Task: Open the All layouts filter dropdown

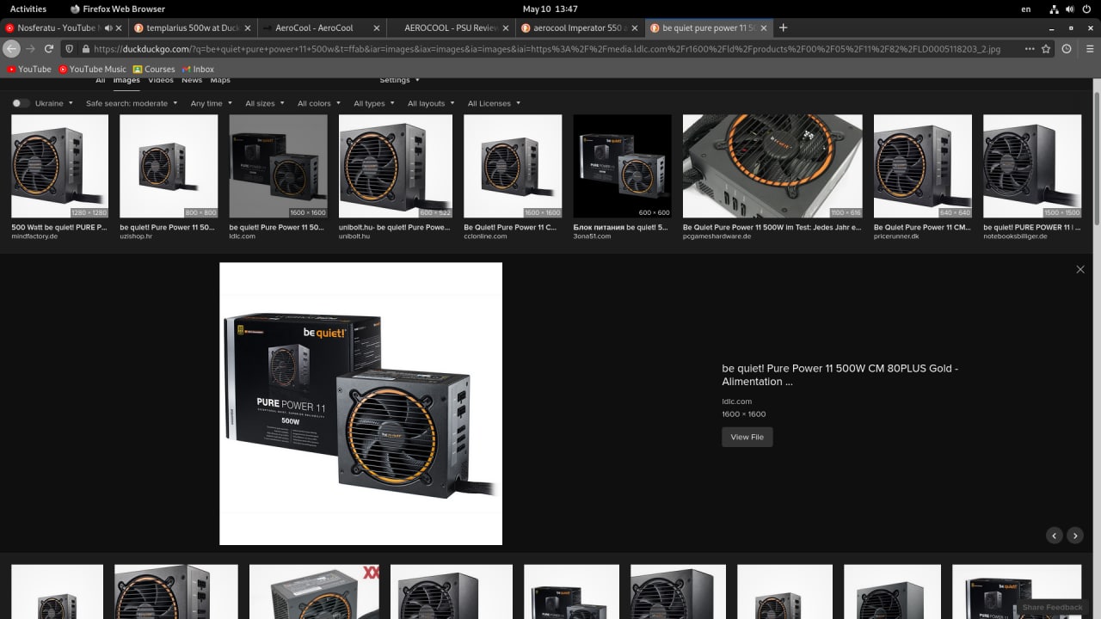Action: [x=432, y=103]
